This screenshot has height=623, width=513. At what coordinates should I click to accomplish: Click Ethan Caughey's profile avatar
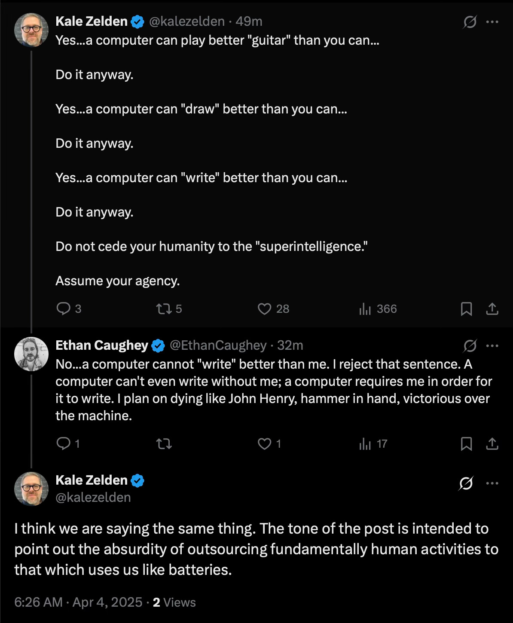(x=31, y=354)
